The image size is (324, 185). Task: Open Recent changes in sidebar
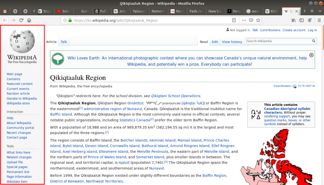click(19, 133)
